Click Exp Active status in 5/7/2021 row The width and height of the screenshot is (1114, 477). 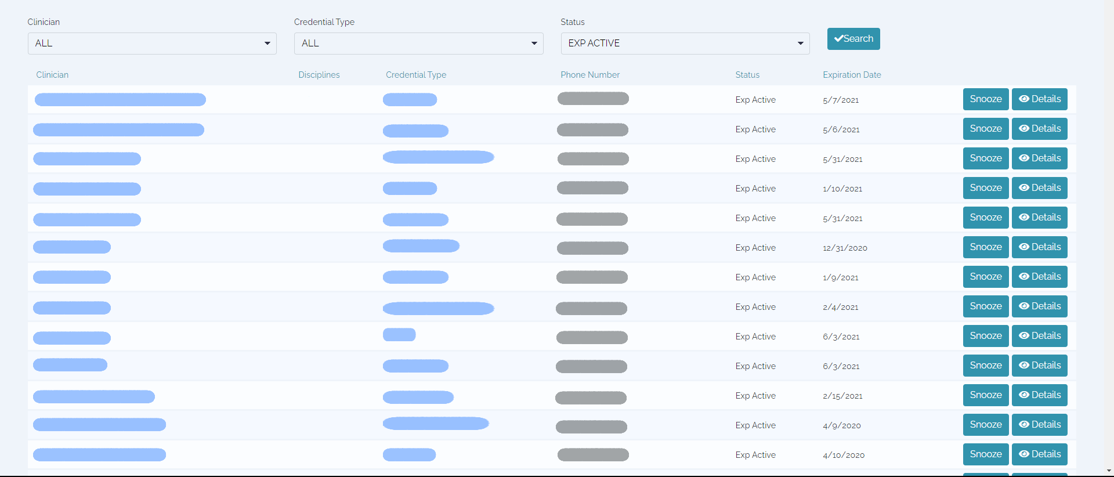pyautogui.click(x=755, y=100)
